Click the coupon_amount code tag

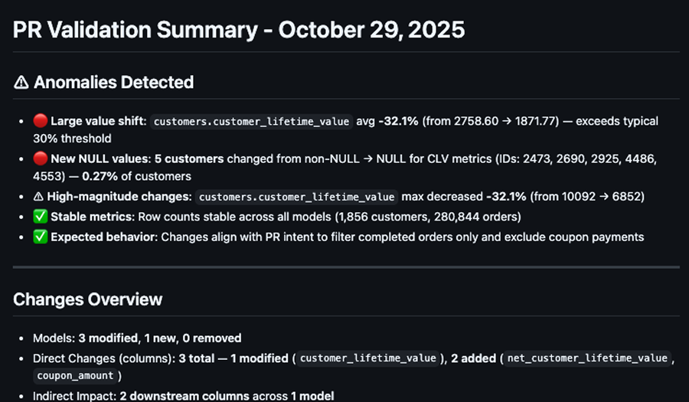coord(74,376)
